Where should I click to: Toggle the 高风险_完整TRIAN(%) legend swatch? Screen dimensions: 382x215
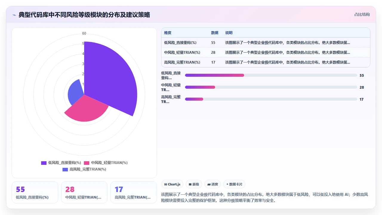click(x=65, y=169)
